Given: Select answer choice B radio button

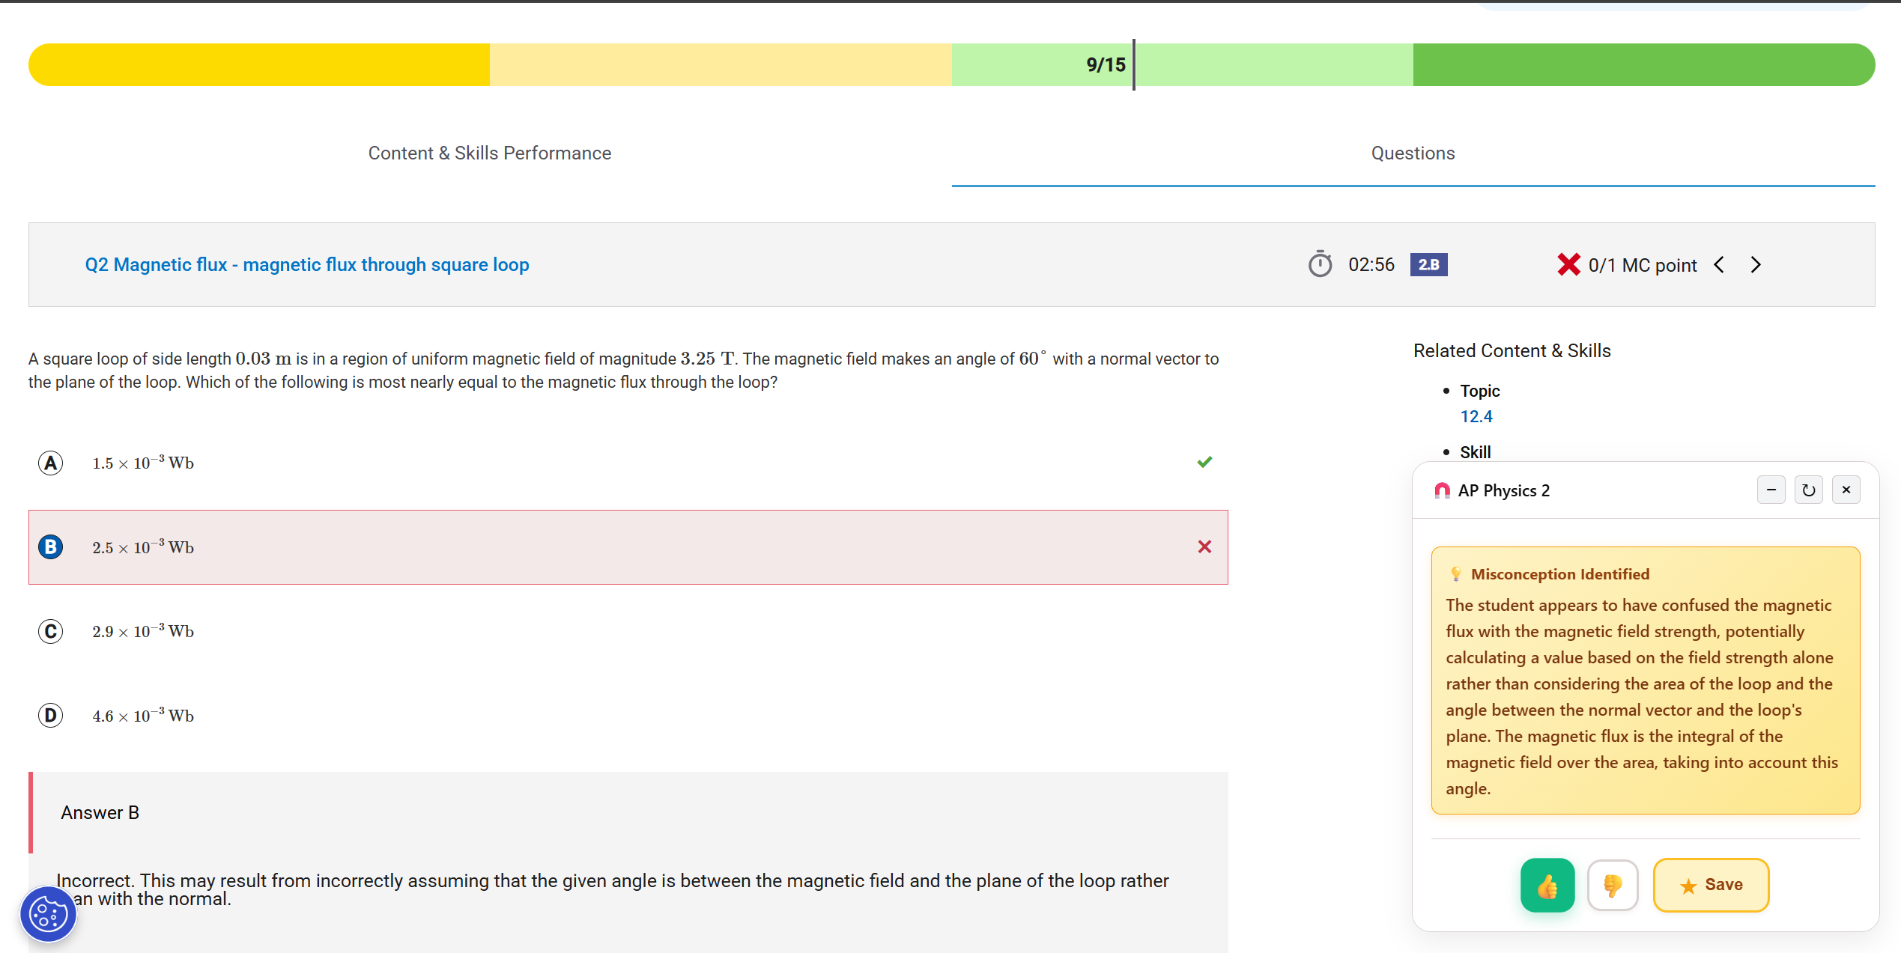Looking at the screenshot, I should 50,547.
